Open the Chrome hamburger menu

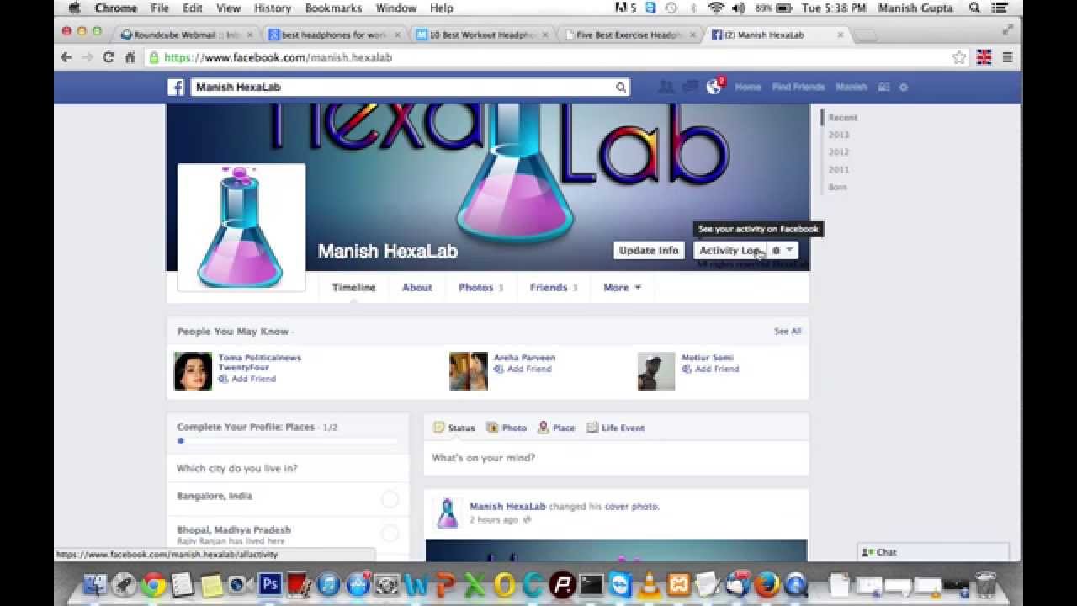tap(1007, 57)
